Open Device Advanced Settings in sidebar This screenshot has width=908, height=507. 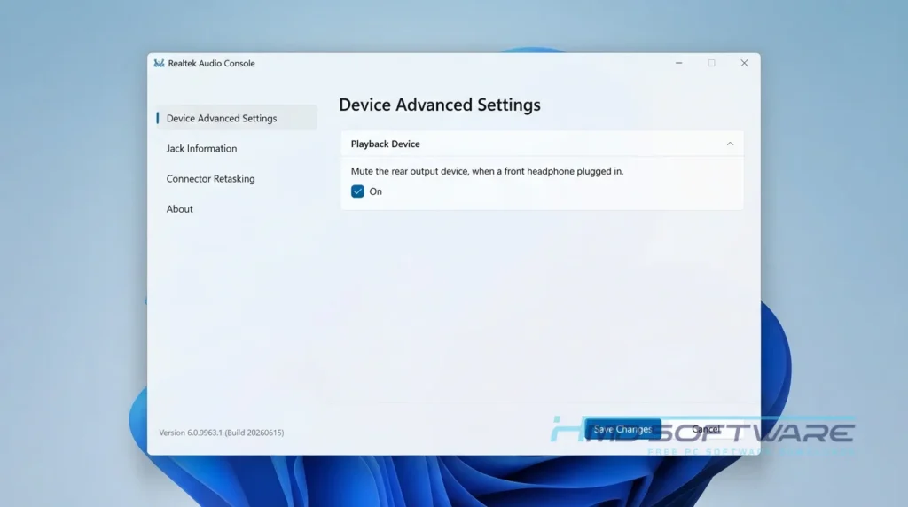(x=236, y=118)
